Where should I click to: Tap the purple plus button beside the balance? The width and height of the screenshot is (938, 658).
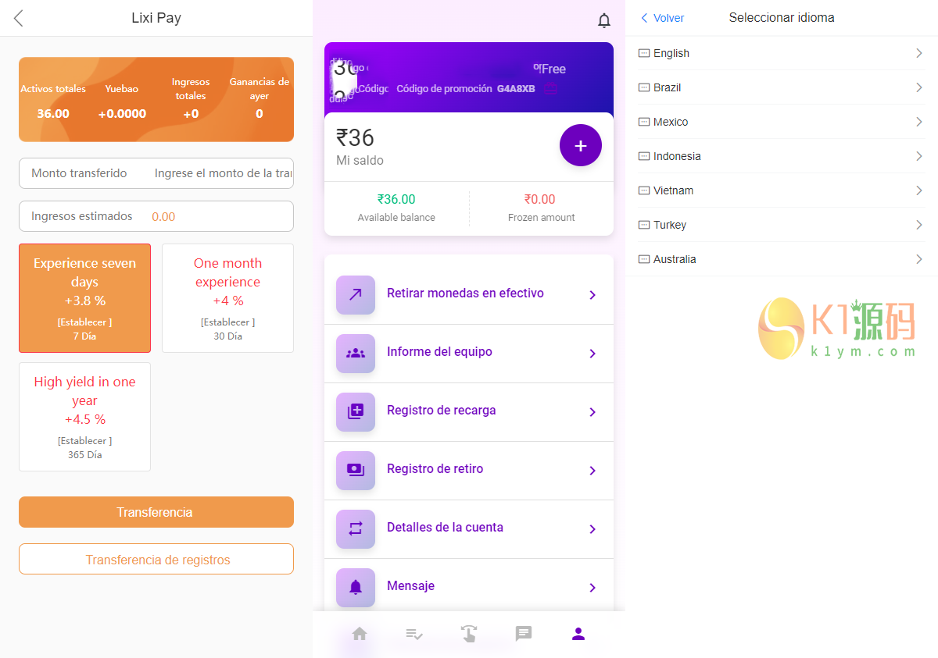(580, 145)
